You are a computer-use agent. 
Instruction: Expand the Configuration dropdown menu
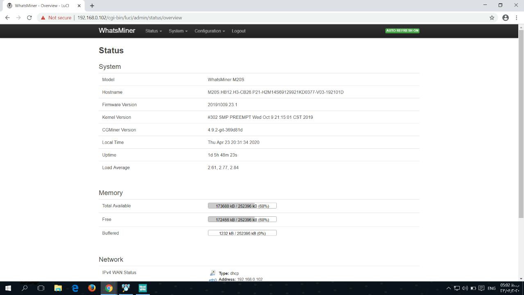coord(210,31)
